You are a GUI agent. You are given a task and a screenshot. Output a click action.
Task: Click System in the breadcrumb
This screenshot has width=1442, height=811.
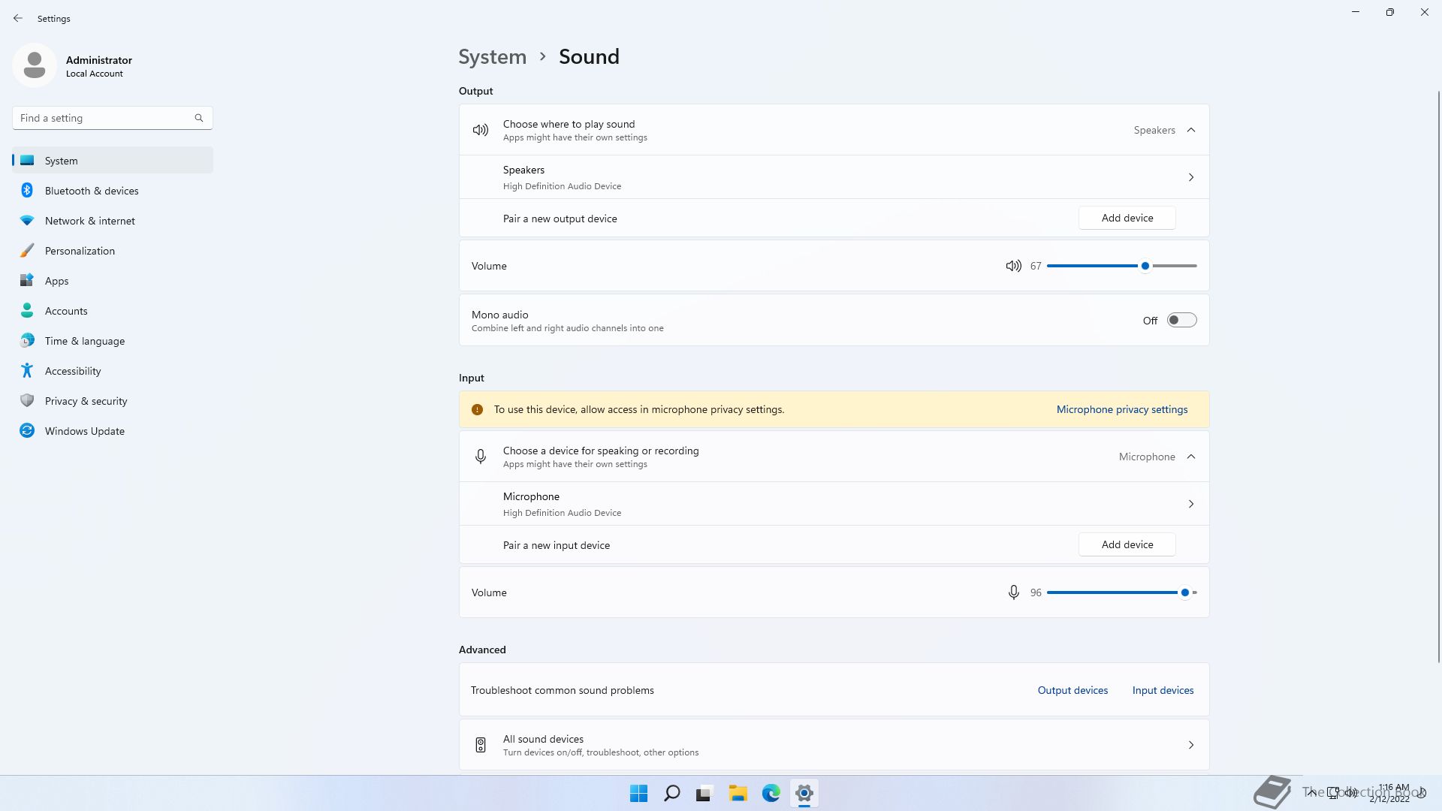click(493, 57)
